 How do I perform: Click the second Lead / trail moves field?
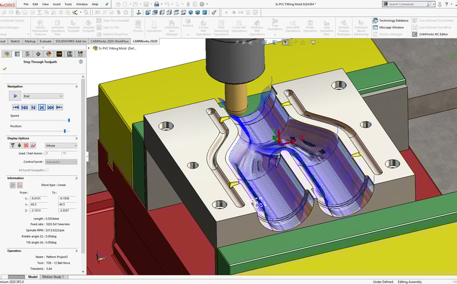(x=70, y=153)
